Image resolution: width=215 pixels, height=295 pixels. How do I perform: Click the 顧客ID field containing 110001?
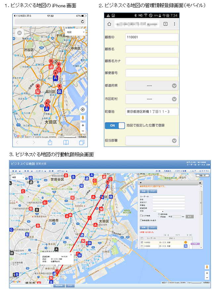click(152, 37)
